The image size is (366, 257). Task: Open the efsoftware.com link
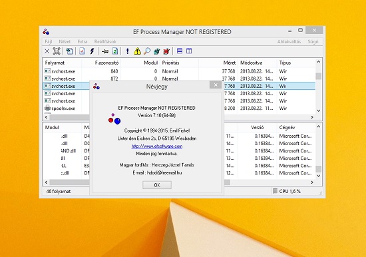[157, 146]
